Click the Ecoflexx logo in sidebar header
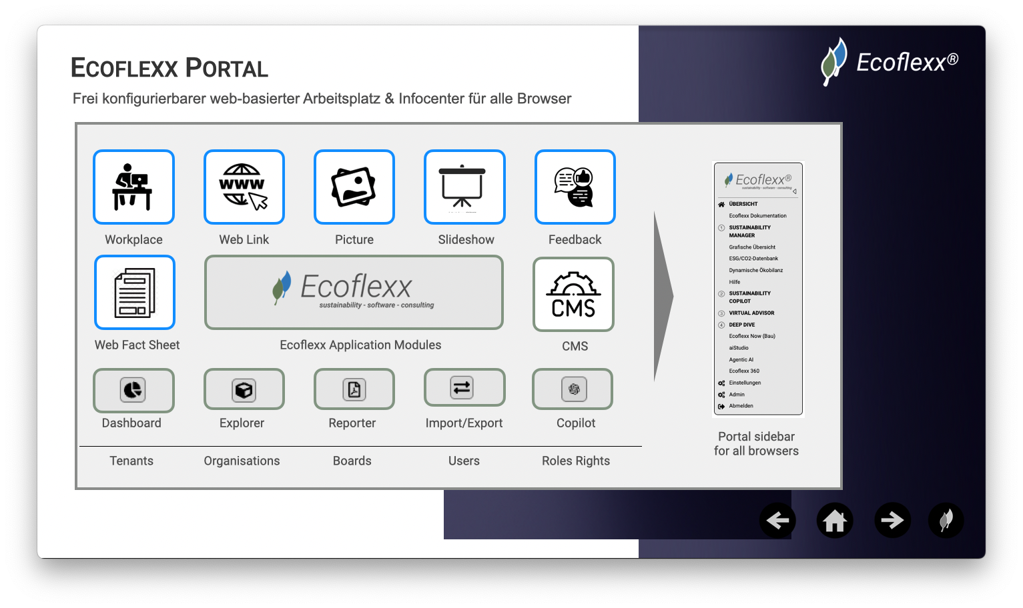This screenshot has width=1023, height=608. coord(758,180)
